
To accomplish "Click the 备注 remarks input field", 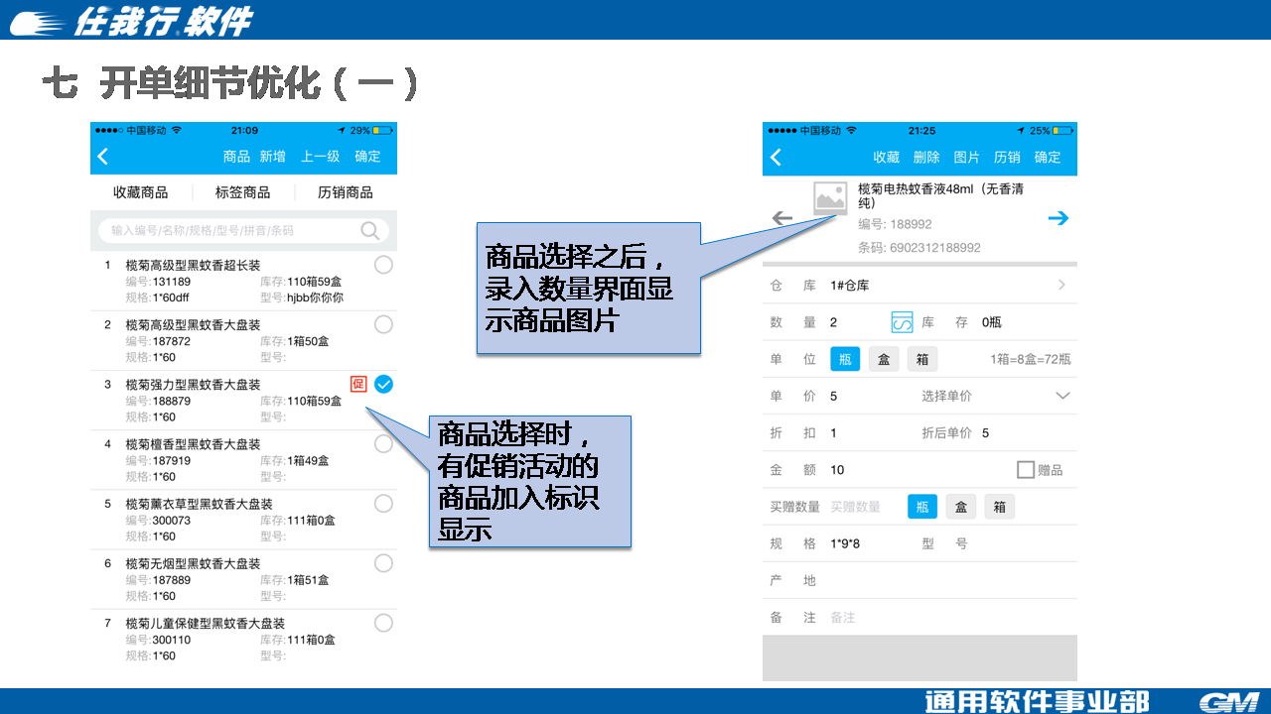I will click(x=943, y=617).
